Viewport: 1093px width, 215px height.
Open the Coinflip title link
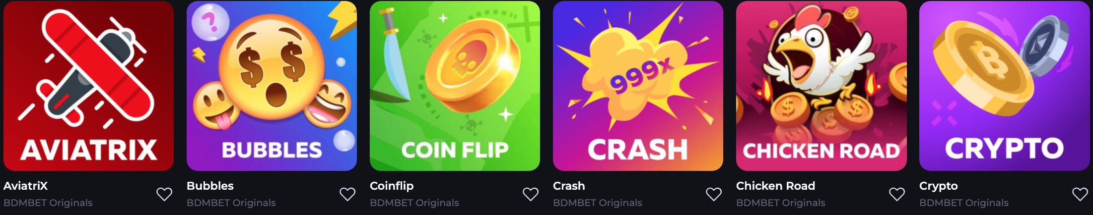pos(392,186)
